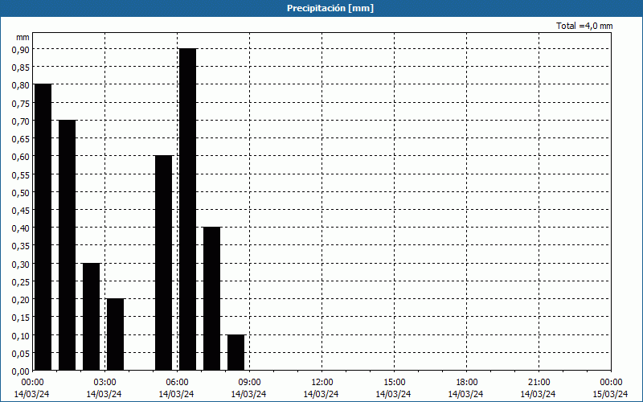Click the 0,00 y-axis label

point(20,371)
